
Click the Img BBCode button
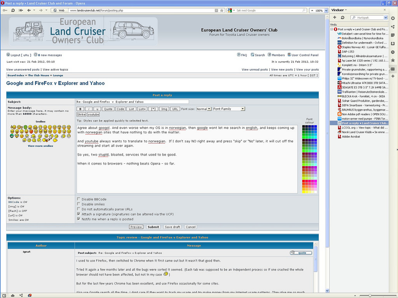tap(164, 109)
